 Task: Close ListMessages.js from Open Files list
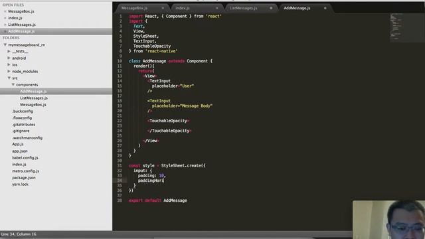tap(5, 25)
